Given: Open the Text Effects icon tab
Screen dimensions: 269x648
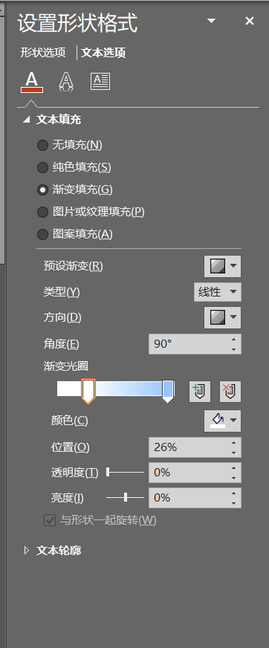Looking at the screenshot, I should pos(65,82).
